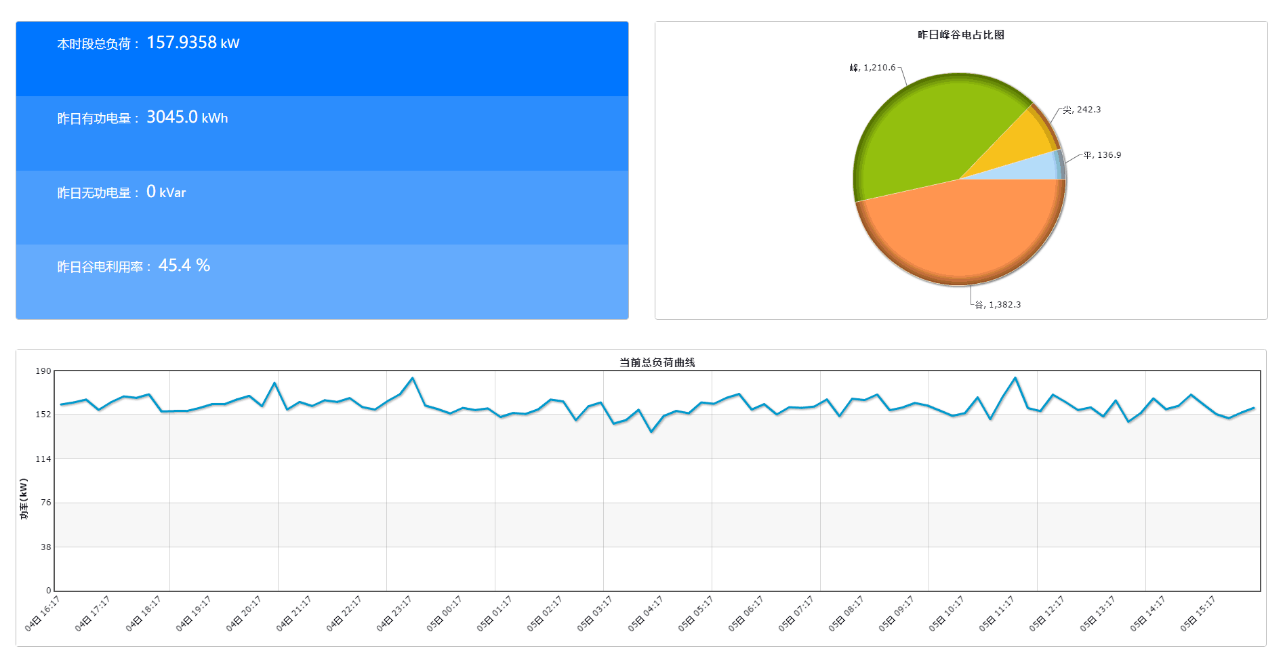Click the 本时段总负荷 157.9358 kW panel
This screenshot has height=653, width=1285.
tap(322, 58)
